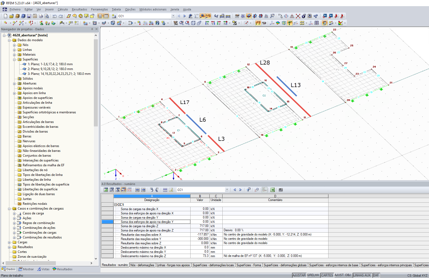Open the Cálculo menu
This screenshot has width=429, height=278.
[x=63, y=9]
